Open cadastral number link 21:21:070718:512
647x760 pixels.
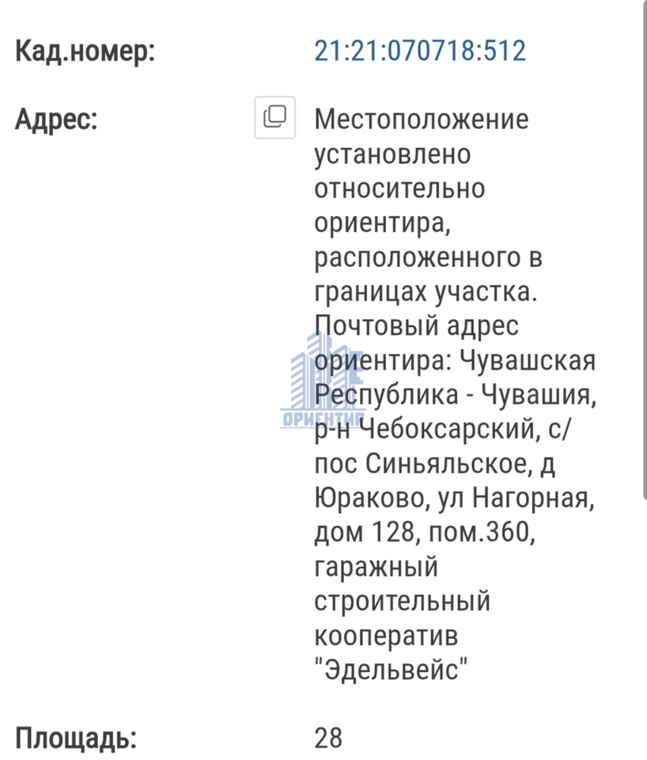point(420,51)
